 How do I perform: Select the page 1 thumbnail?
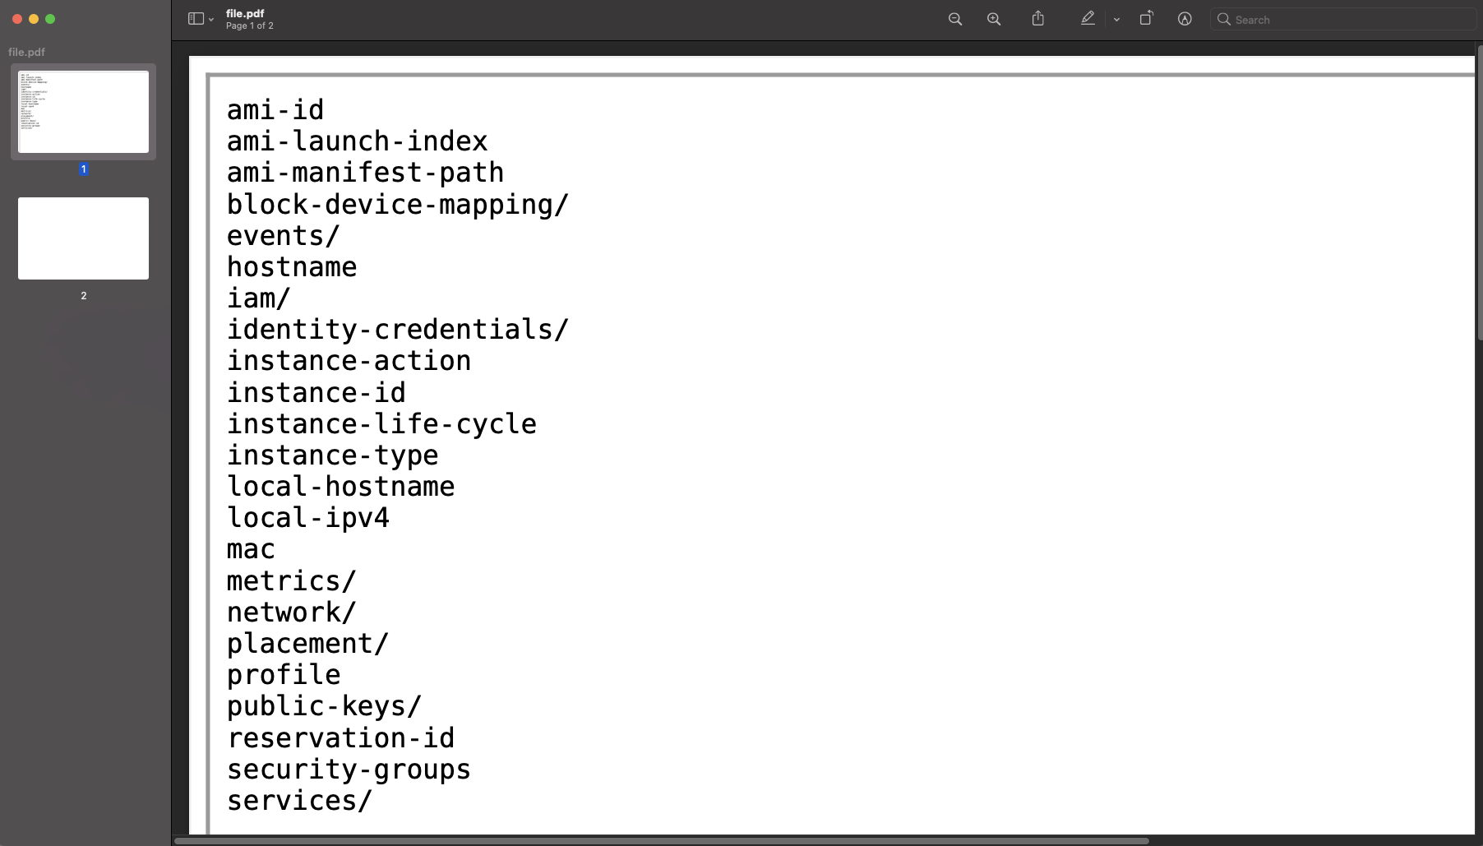tap(82, 112)
